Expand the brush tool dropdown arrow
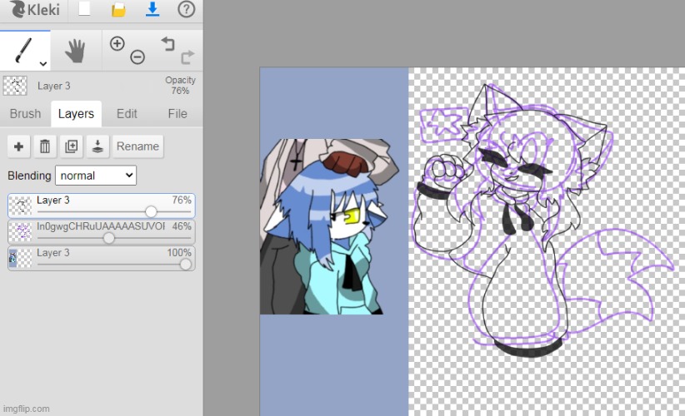 click(42, 64)
